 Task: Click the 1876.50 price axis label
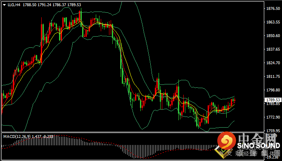273,8
